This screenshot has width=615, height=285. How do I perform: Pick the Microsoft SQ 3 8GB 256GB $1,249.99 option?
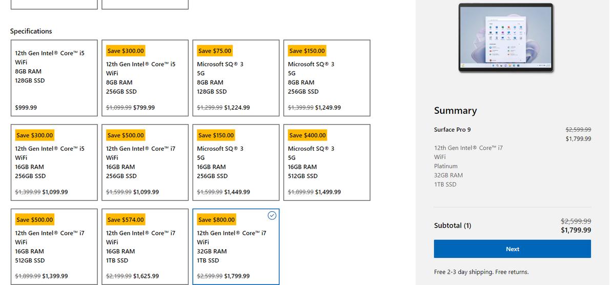click(327, 78)
